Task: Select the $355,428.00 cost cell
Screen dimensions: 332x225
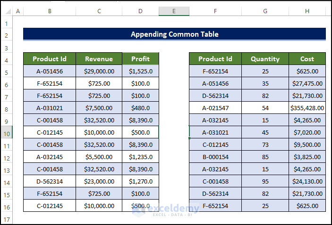Action: click(x=307, y=108)
